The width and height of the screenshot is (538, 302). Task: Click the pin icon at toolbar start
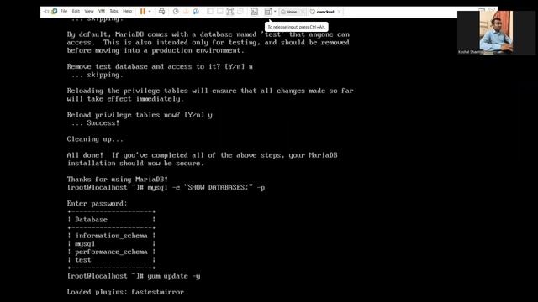[x=46, y=11]
